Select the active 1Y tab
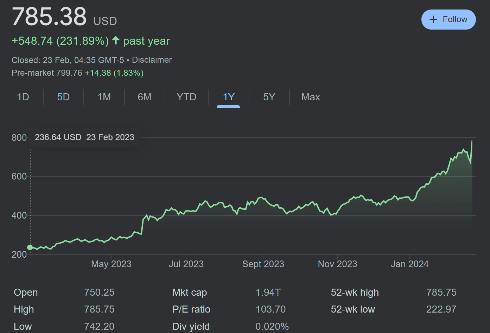 coord(229,97)
